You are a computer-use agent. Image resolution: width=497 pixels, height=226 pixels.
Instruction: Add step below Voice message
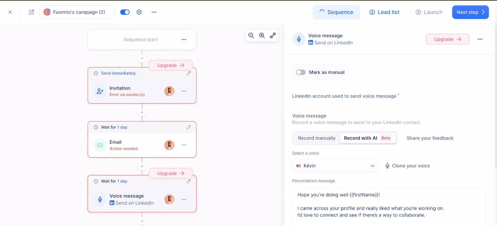pos(142,221)
